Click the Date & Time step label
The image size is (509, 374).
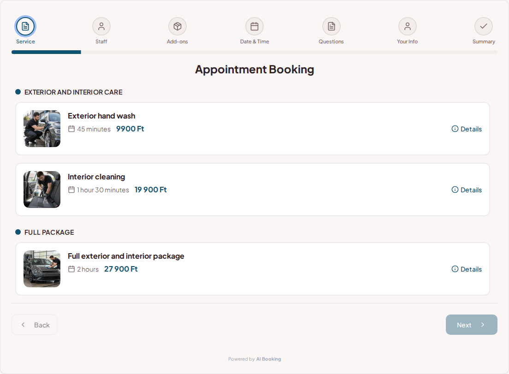[254, 42]
